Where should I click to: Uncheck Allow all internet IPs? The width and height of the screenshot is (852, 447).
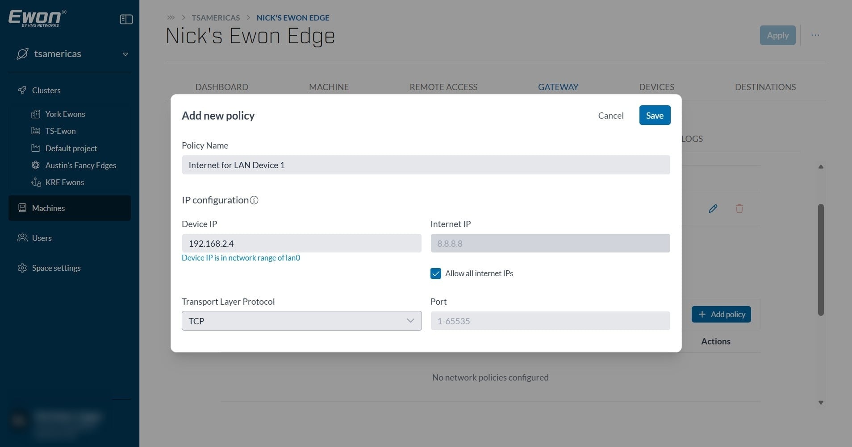point(436,273)
